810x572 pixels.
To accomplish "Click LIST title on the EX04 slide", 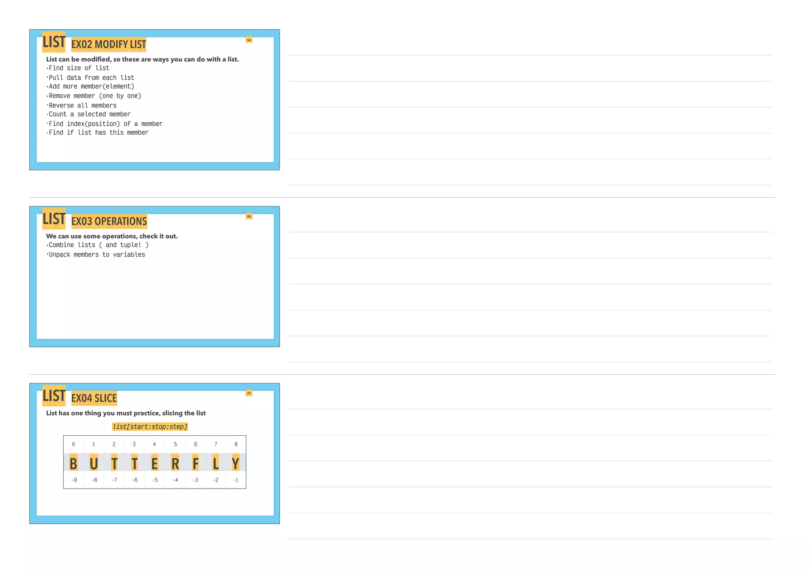I will point(54,396).
